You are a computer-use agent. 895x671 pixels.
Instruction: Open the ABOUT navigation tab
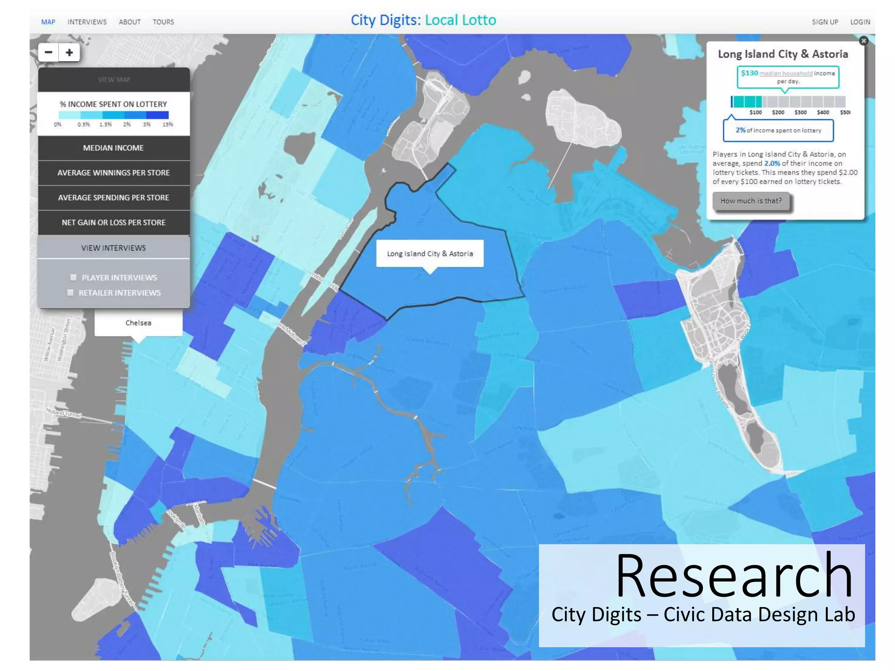pos(130,22)
